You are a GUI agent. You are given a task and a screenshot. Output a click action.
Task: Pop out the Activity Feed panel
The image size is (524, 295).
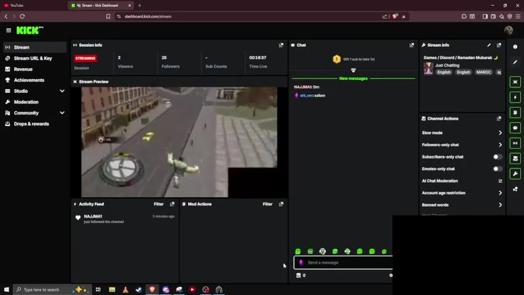(172, 204)
